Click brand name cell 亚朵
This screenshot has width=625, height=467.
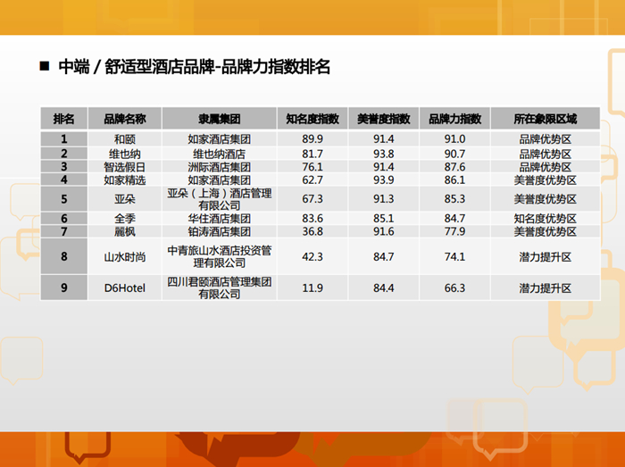[125, 199]
